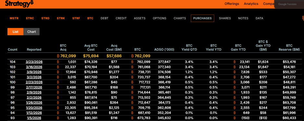
Task: Open the 2/17/2026 report link
Action: (34, 87)
